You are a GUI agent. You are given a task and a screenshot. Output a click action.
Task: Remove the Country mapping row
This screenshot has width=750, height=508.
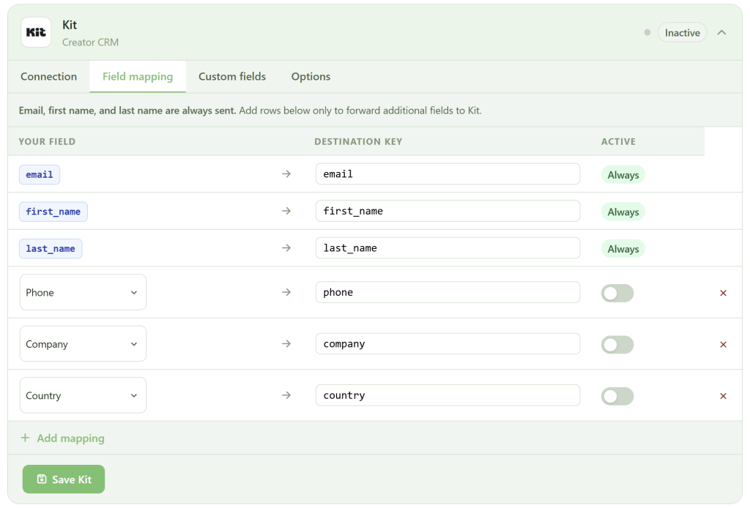pos(723,396)
